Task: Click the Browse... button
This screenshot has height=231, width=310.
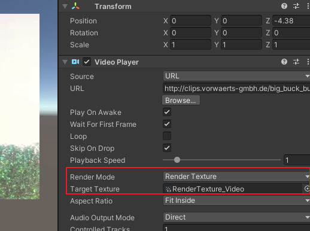Action: click(181, 100)
